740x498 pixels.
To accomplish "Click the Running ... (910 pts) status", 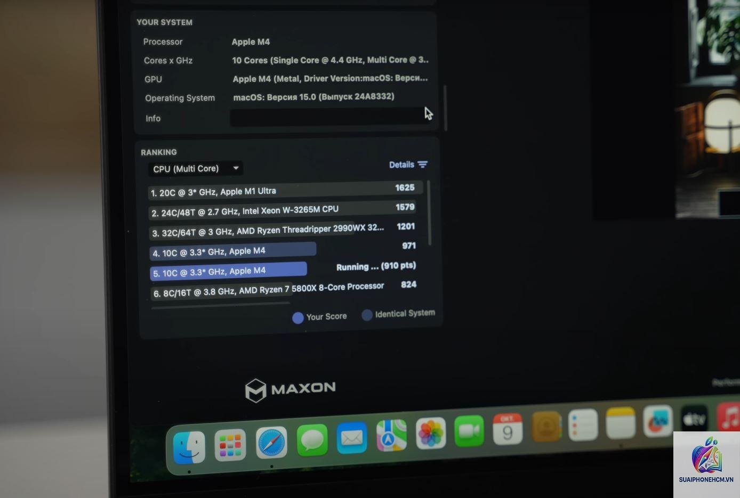I will 376,266.
